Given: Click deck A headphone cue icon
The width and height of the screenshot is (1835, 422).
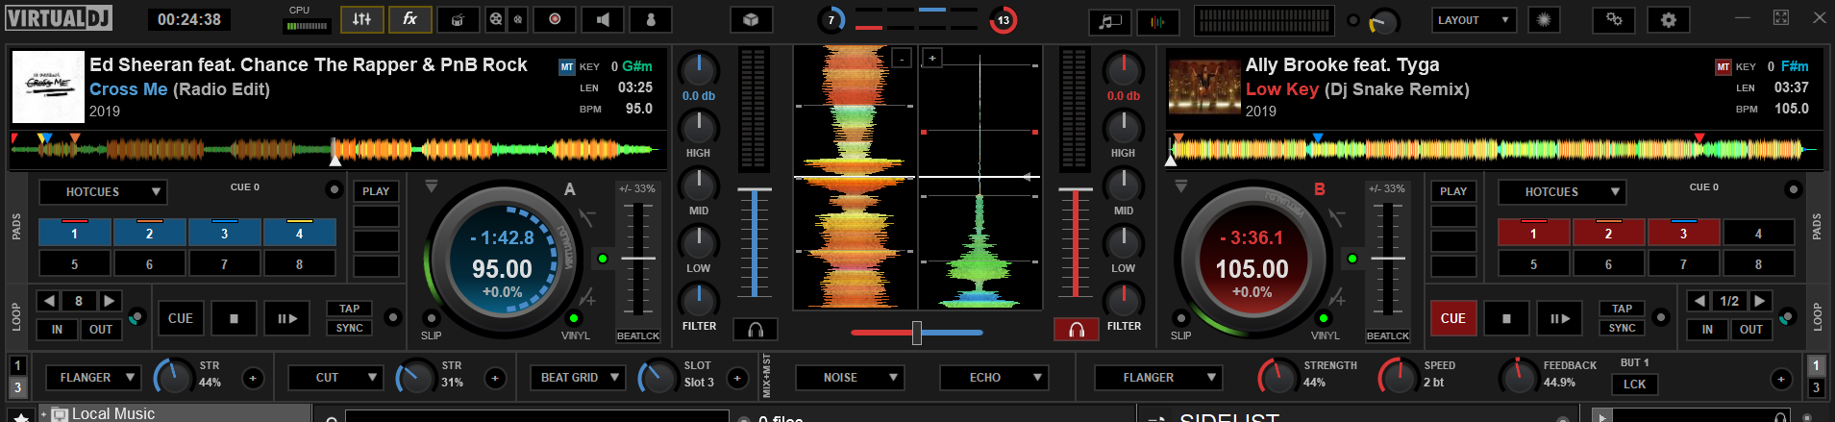Looking at the screenshot, I should (756, 330).
